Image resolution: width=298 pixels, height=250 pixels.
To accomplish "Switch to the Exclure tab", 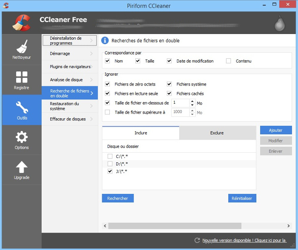I will click(218, 133).
